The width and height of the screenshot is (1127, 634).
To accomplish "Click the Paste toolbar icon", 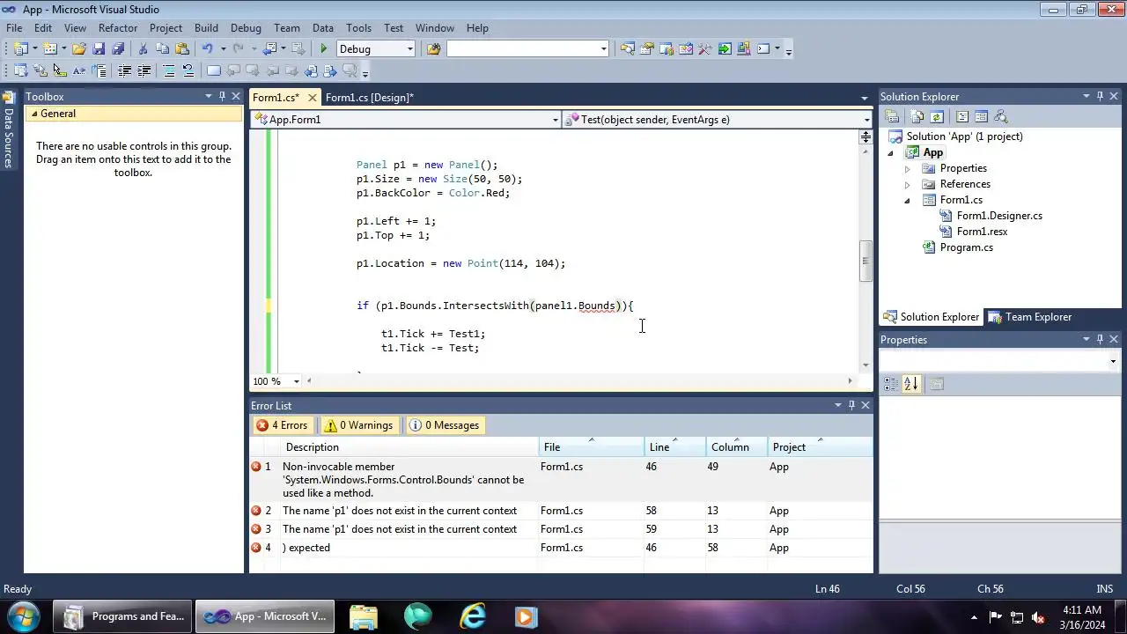I will point(182,49).
